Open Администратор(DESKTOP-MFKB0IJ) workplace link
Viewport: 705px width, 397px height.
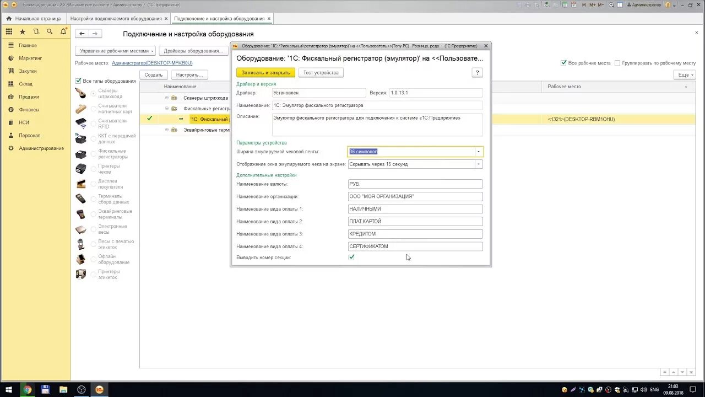(x=152, y=63)
